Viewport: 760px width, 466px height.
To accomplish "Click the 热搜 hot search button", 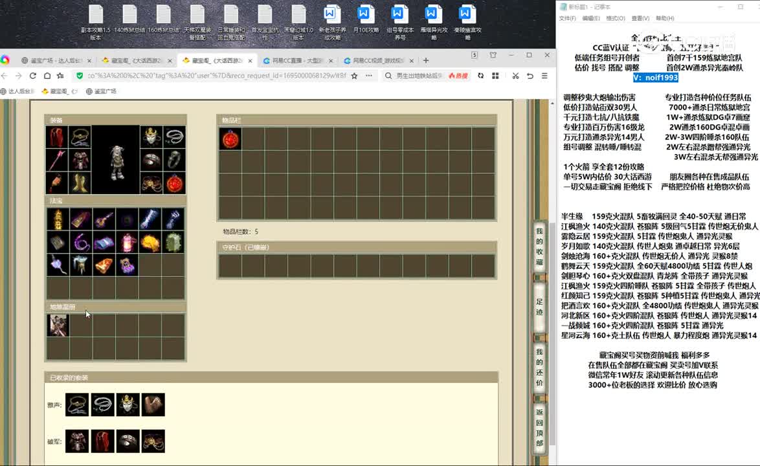I will click(458, 76).
